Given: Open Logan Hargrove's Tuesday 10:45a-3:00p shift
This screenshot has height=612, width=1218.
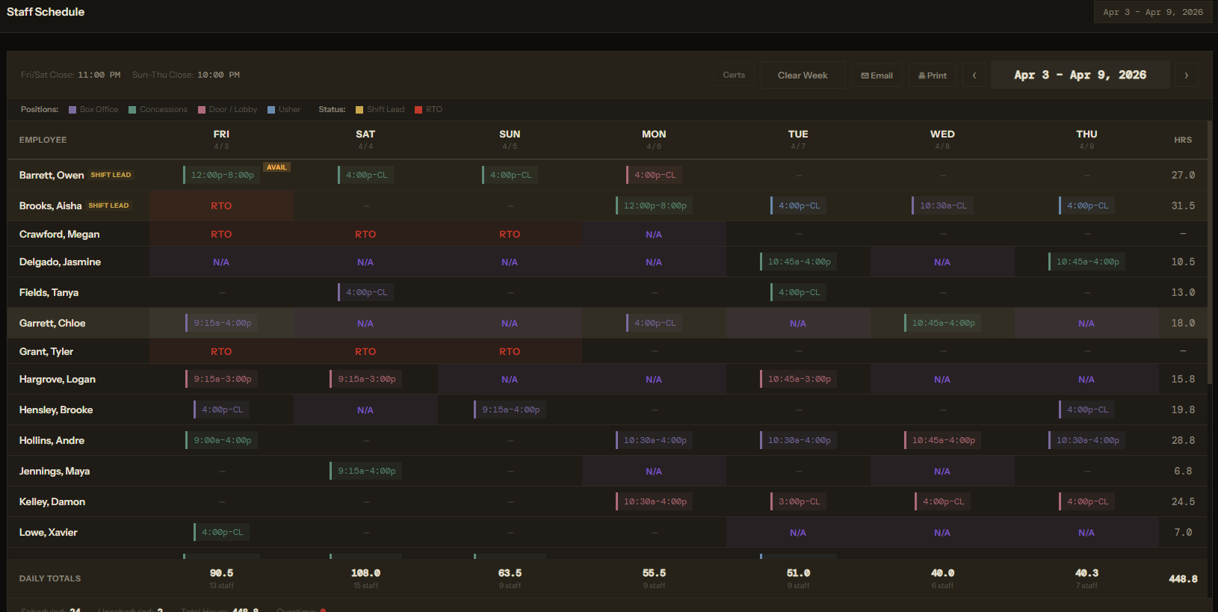Looking at the screenshot, I should point(798,379).
